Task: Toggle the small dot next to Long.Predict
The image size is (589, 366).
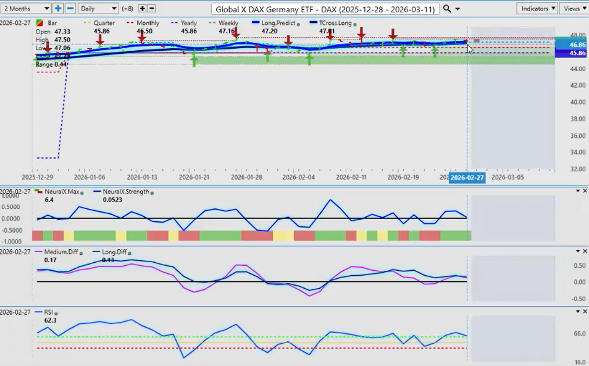Action: pyautogui.click(x=299, y=23)
